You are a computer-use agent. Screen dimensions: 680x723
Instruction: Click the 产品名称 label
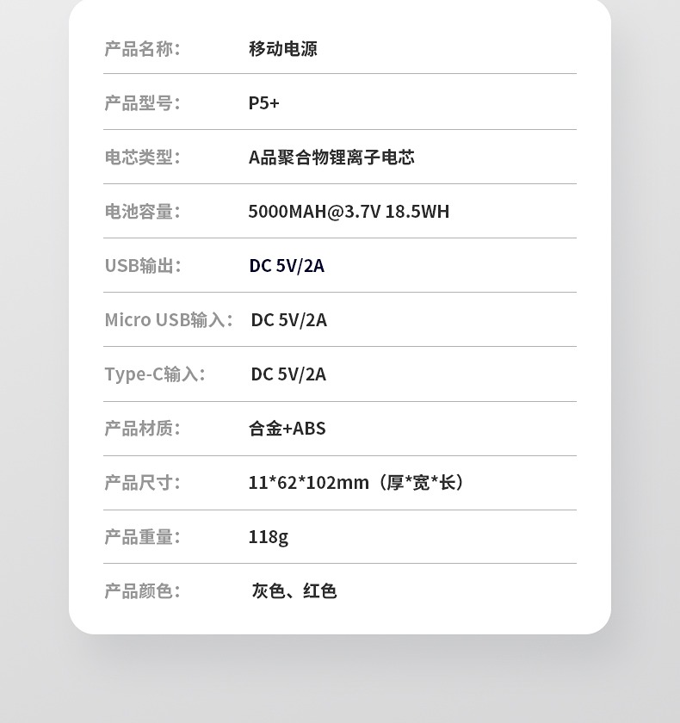point(142,49)
